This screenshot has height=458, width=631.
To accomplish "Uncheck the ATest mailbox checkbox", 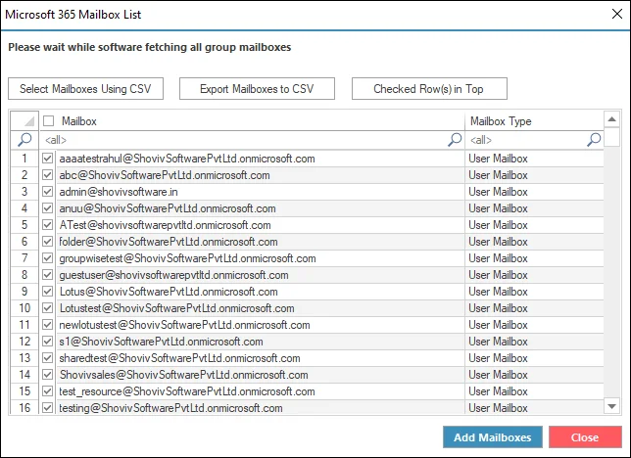I will click(47, 225).
